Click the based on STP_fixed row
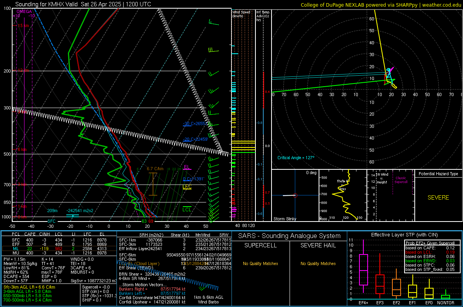 [x=430, y=269]
